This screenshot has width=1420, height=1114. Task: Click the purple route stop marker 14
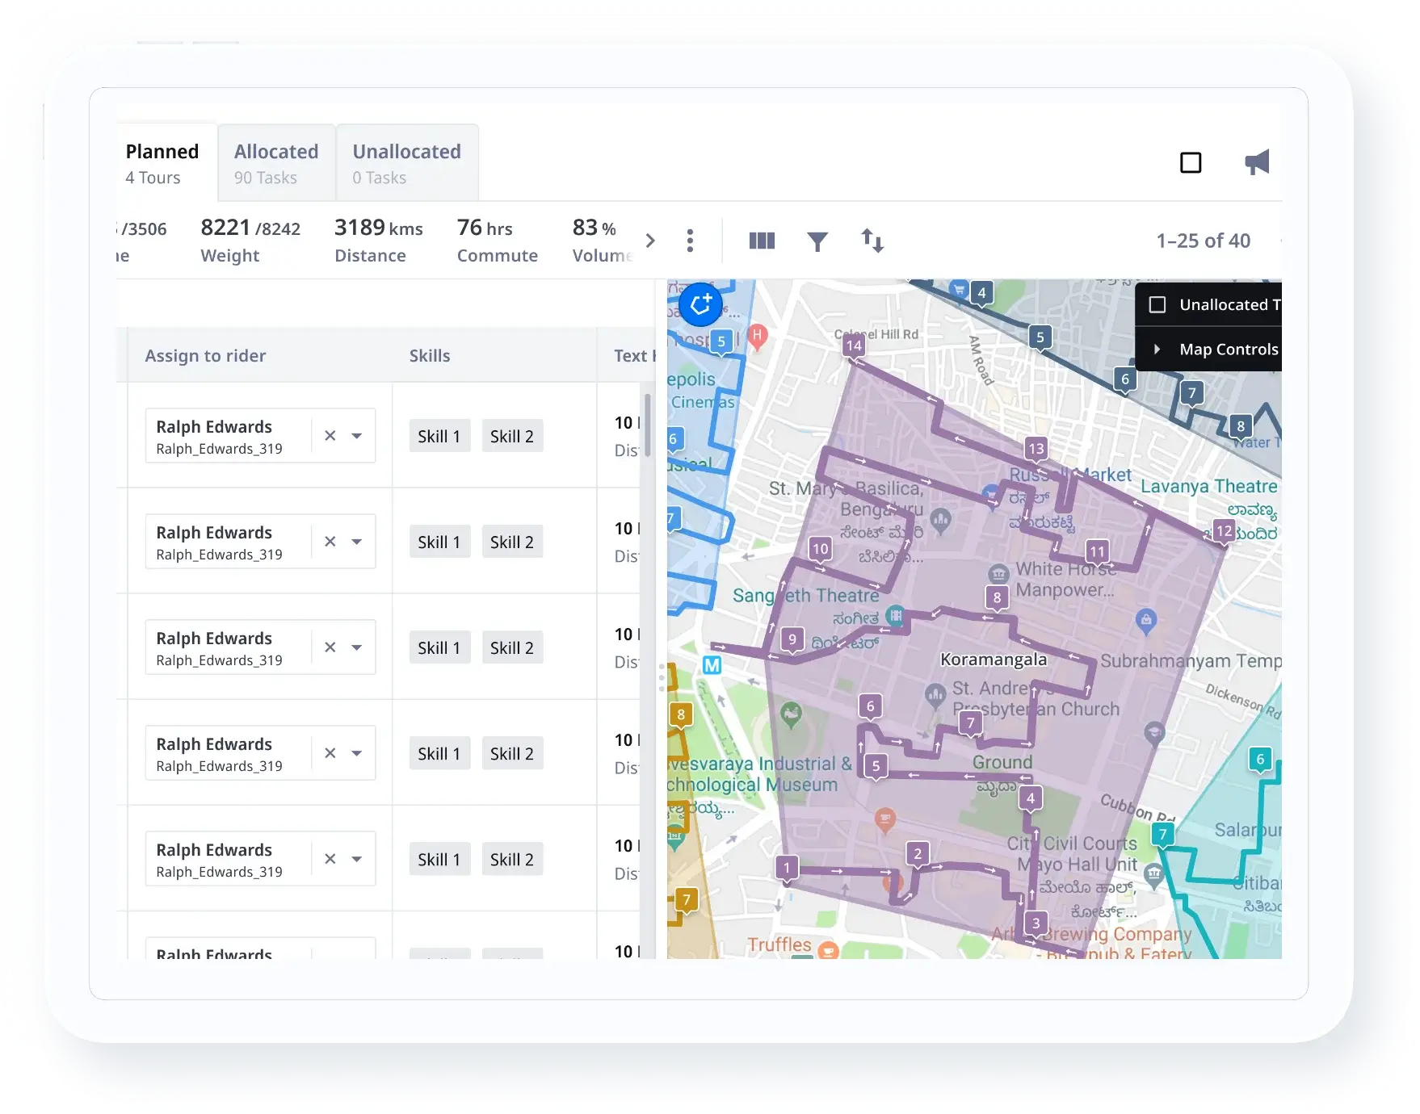(854, 346)
